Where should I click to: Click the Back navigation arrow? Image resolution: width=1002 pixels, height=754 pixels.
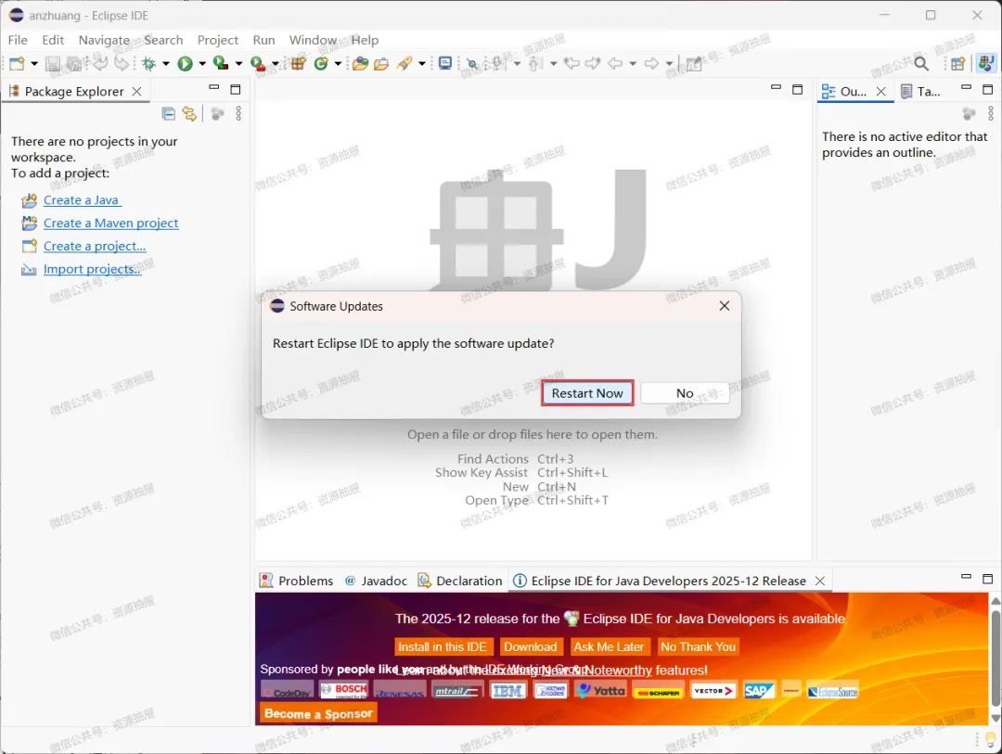615,63
